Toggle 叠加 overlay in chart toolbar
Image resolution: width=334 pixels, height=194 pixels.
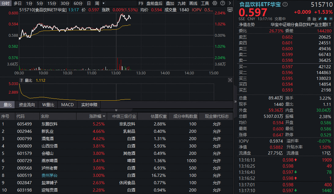[x=170, y=3]
